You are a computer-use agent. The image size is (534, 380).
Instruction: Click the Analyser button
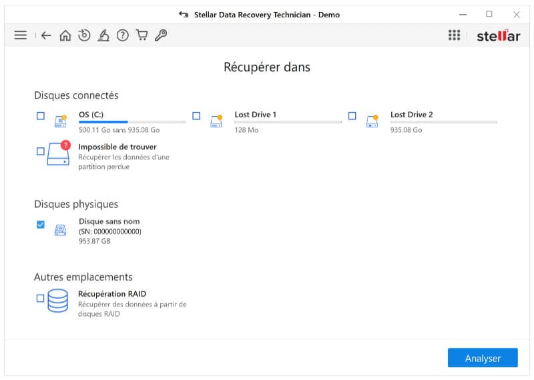[483, 358]
